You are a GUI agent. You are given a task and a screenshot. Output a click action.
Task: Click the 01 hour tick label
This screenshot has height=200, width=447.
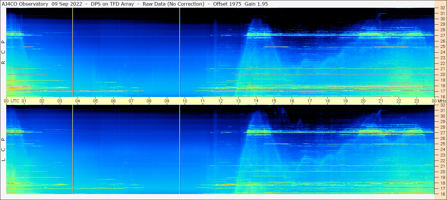24,101
